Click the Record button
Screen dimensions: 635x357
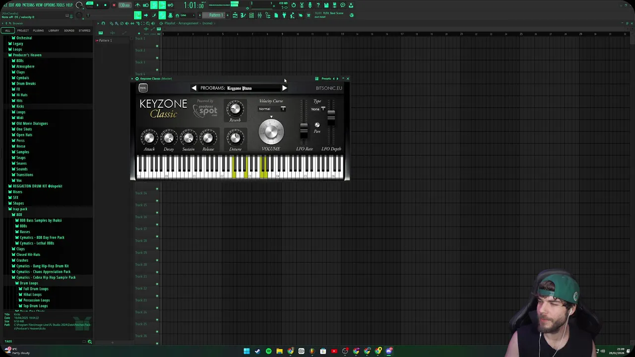point(114,5)
